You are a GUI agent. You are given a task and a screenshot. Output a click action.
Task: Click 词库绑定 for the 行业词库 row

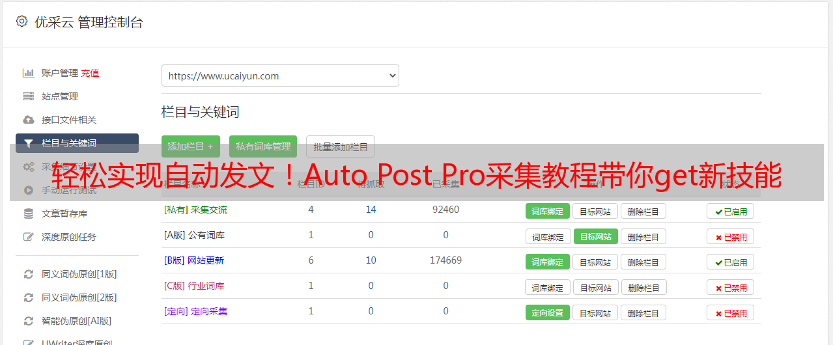coord(548,287)
